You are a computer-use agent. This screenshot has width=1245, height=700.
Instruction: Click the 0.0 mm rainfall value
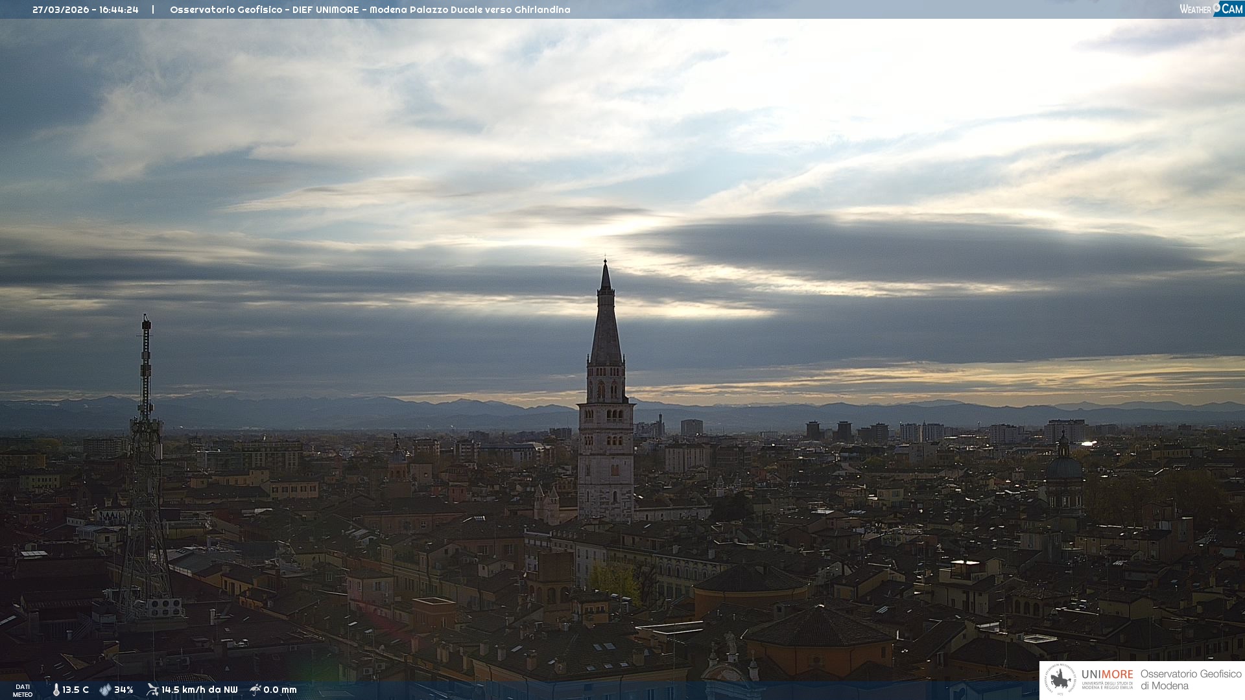[x=280, y=690]
